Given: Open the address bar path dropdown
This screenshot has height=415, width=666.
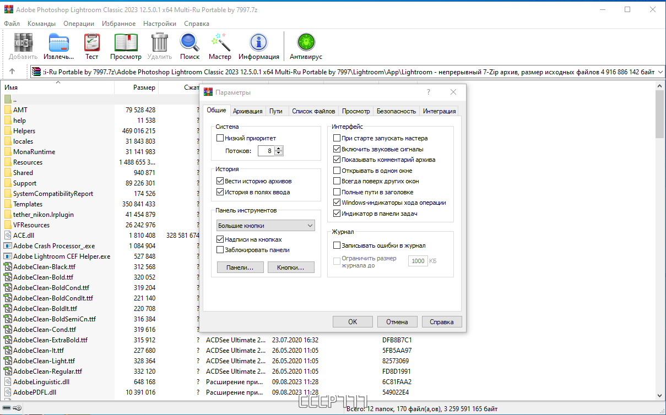Looking at the screenshot, I should tap(660, 72).
